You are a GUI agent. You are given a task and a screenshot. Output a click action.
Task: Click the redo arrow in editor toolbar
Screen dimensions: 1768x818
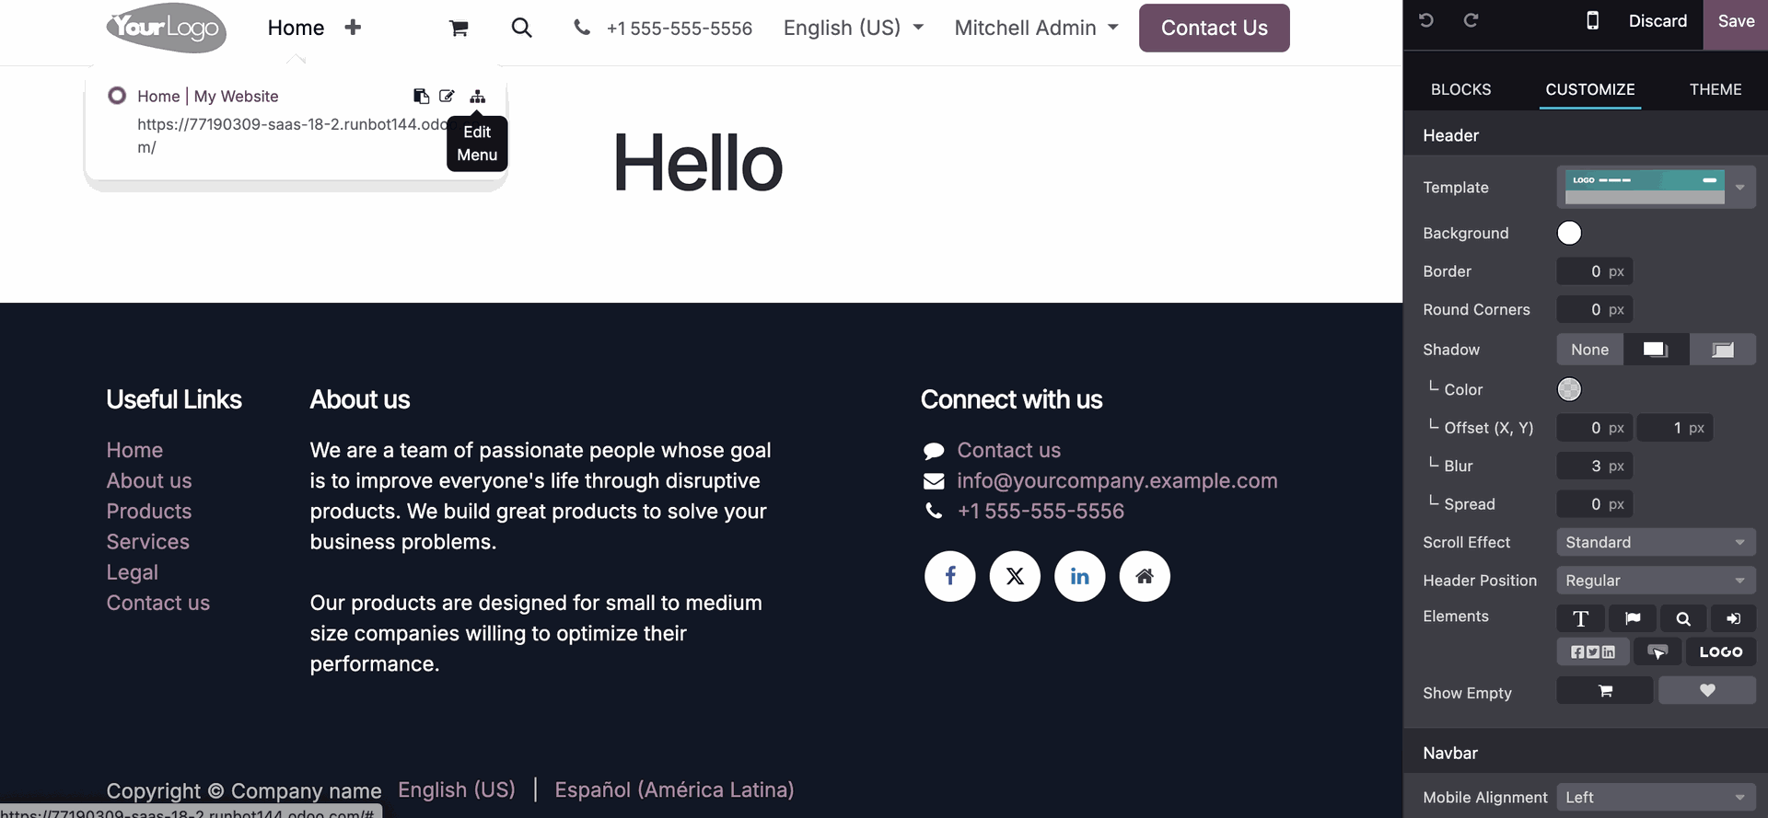click(x=1471, y=20)
